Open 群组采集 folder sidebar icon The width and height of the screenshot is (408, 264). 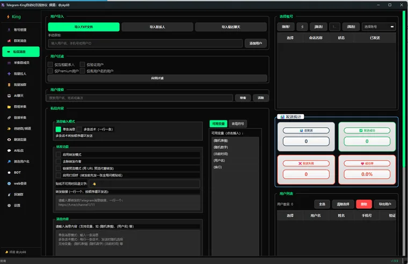(x=9, y=107)
